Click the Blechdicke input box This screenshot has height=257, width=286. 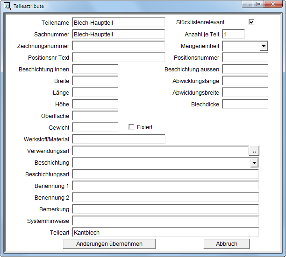(245, 104)
